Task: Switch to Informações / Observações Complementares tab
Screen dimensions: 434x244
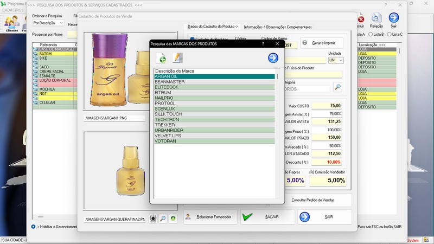Action: tap(278, 27)
